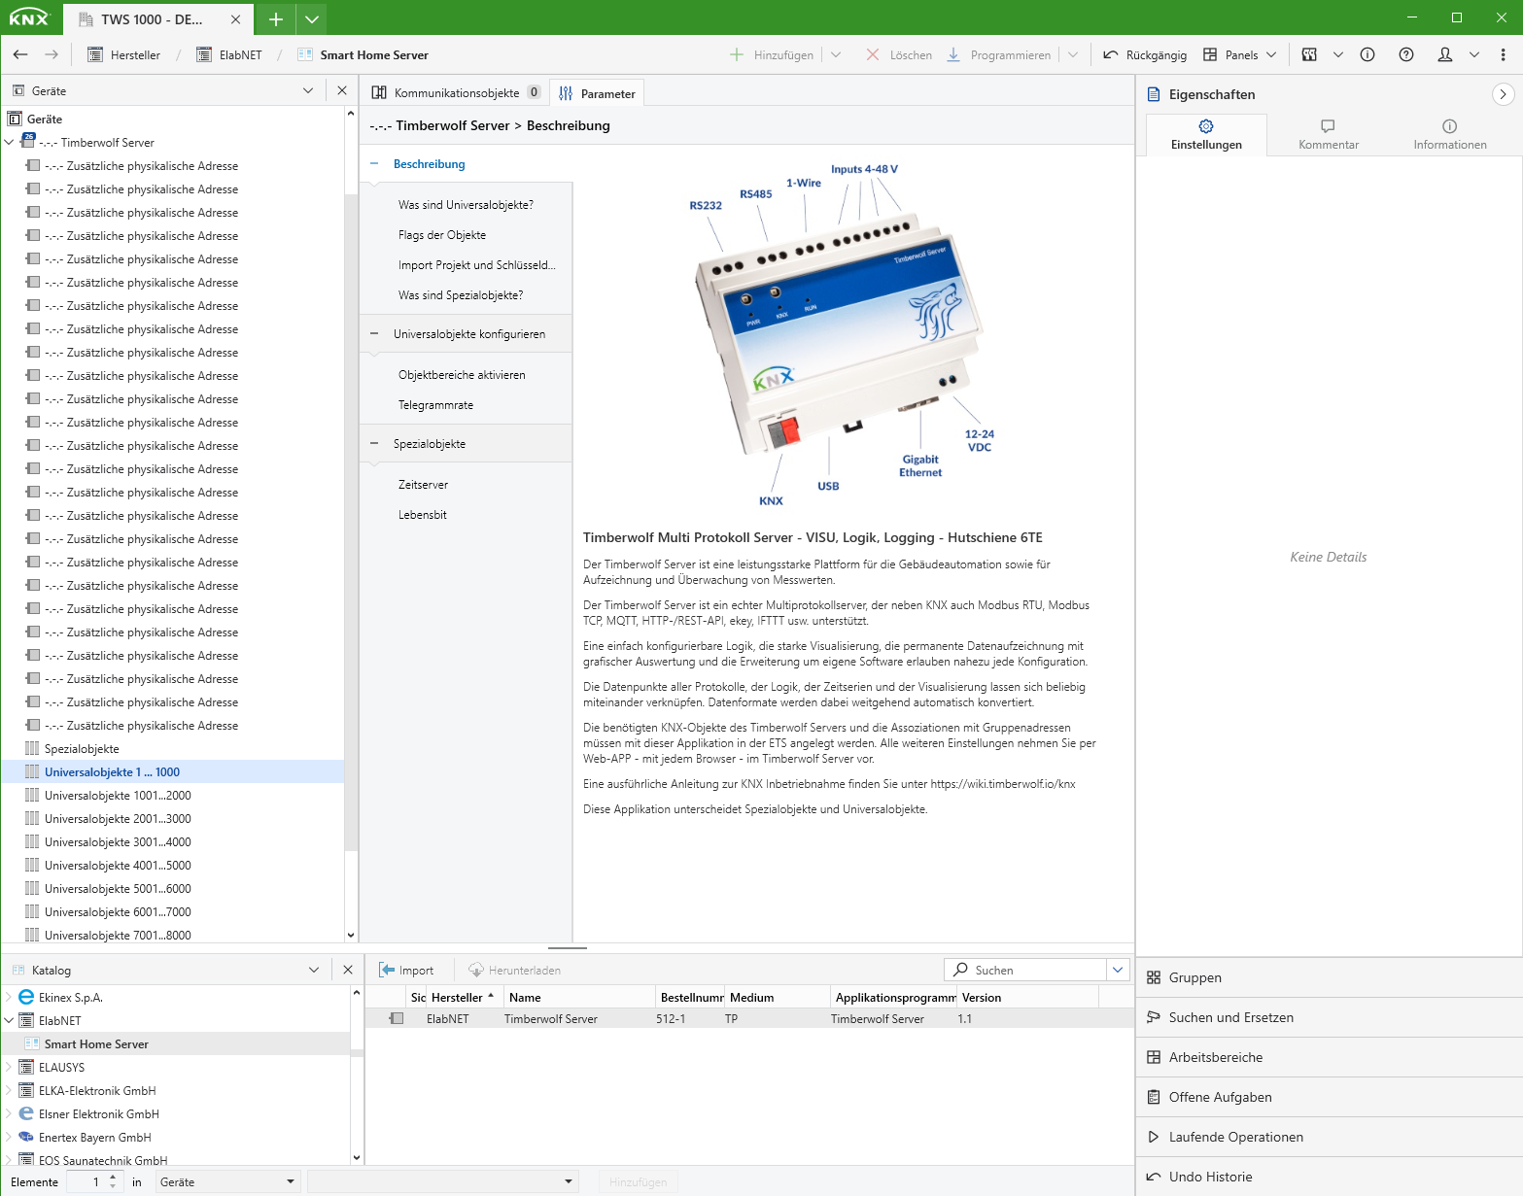The width and height of the screenshot is (1523, 1196).
Task: Click in the catalog Suchen field
Action: click(x=1027, y=970)
